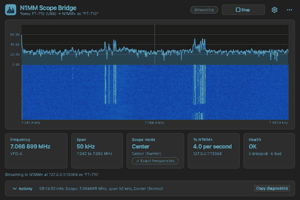Image resolution: width=300 pixels, height=200 pixels.
Task: Click the waterfall display area
Action: (155, 92)
